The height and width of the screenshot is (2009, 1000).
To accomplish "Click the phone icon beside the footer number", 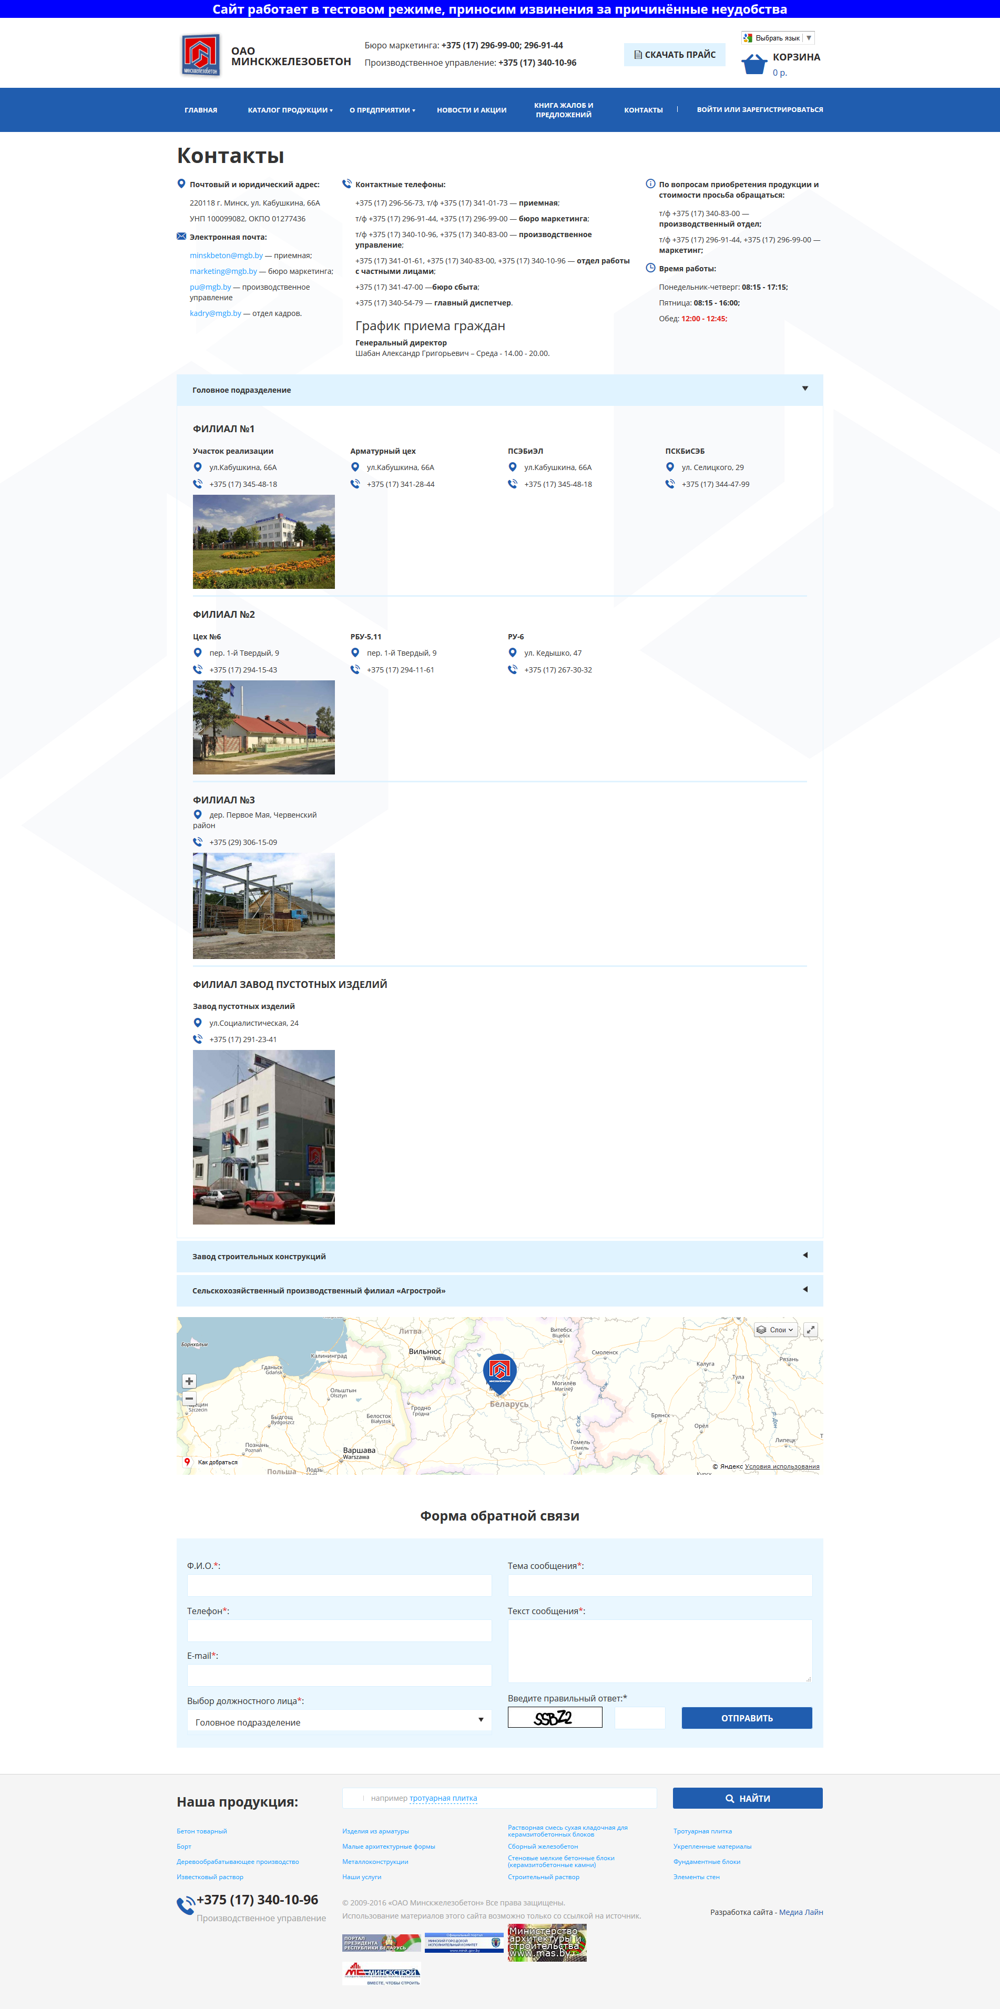I will (186, 1906).
